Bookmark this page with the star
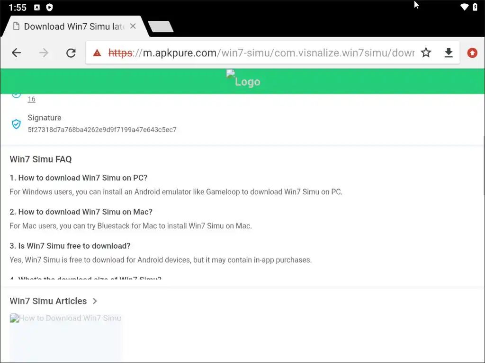This screenshot has height=363, width=485. point(426,53)
